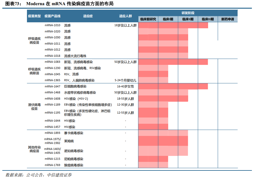Select the 'mRNA-1045' product name

53,74
